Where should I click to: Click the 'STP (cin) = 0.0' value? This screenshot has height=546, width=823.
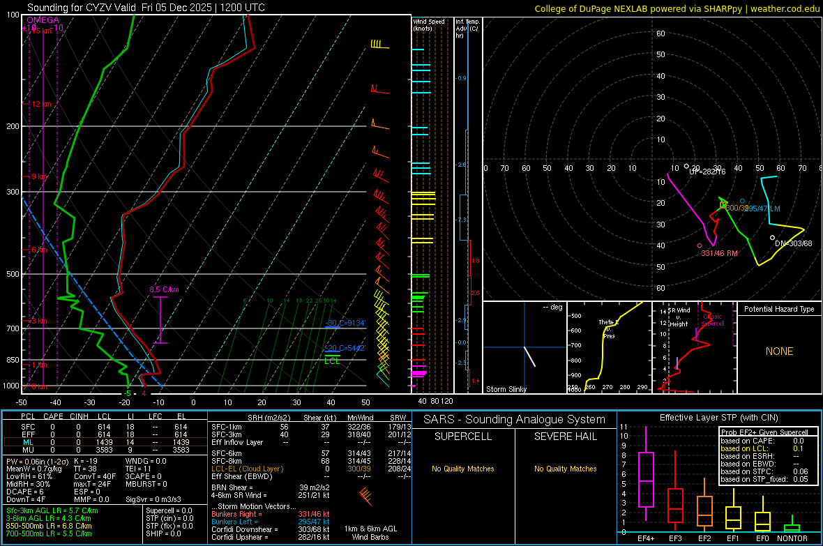[x=169, y=518]
